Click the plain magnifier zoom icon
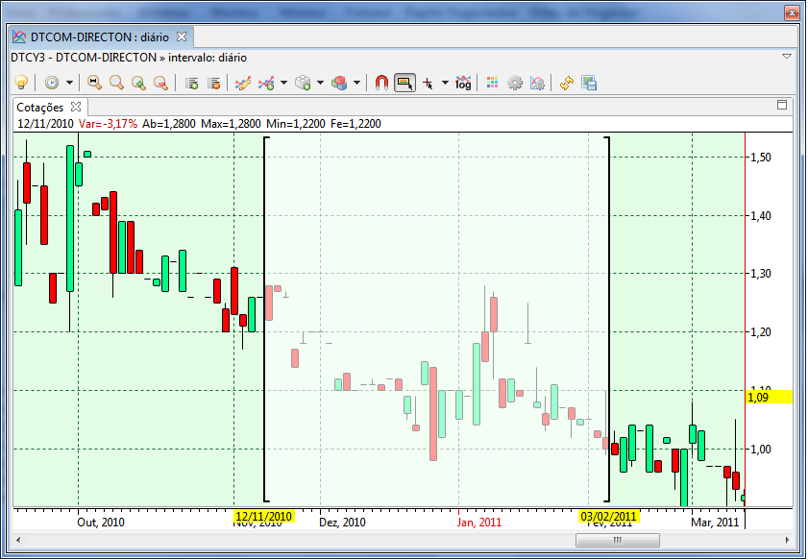 116,83
